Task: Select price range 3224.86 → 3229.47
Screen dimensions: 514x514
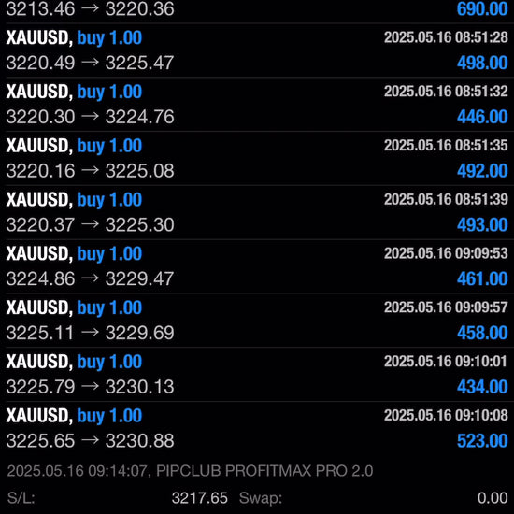Action: click(x=90, y=279)
